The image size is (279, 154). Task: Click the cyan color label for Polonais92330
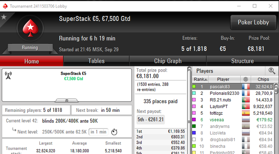click(194, 93)
